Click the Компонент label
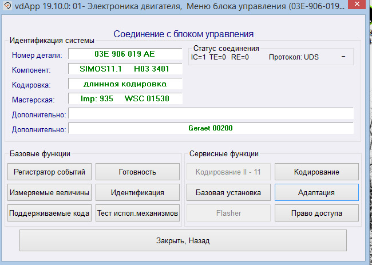The width and height of the screenshot is (372, 265). 31,70
